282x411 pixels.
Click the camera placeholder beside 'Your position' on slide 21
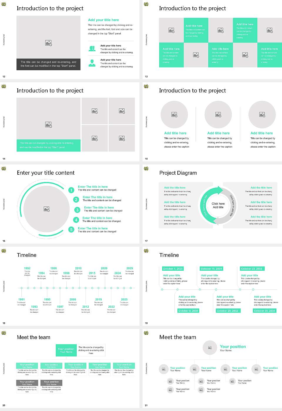point(210,348)
